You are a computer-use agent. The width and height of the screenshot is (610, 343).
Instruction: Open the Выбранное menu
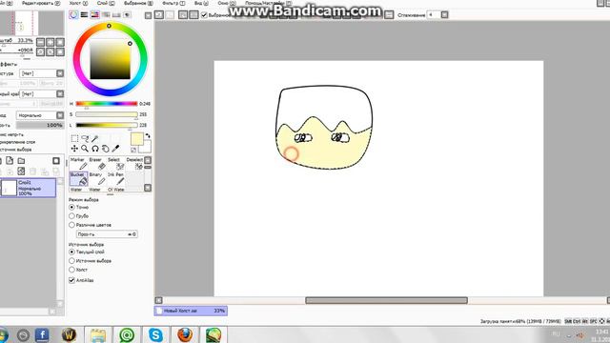[x=138, y=3]
